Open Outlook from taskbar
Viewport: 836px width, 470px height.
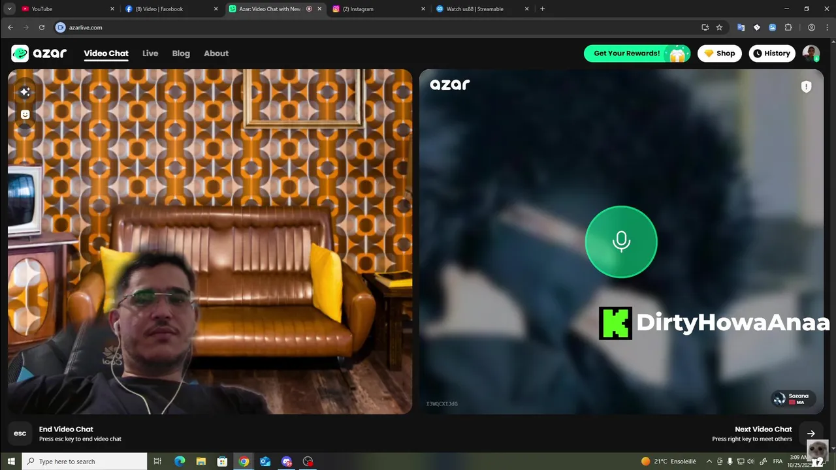(x=265, y=462)
